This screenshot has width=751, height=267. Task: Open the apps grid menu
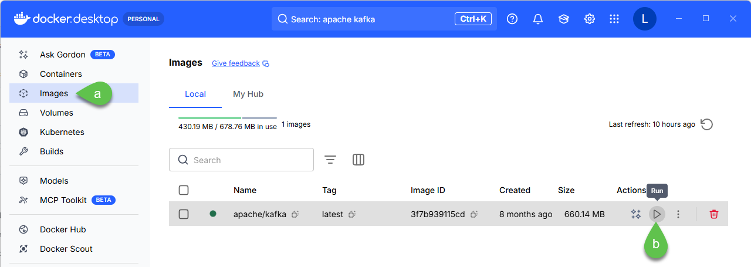click(x=614, y=19)
